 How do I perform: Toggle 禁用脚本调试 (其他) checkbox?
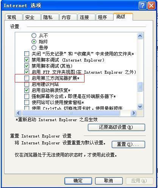tap(27, 66)
